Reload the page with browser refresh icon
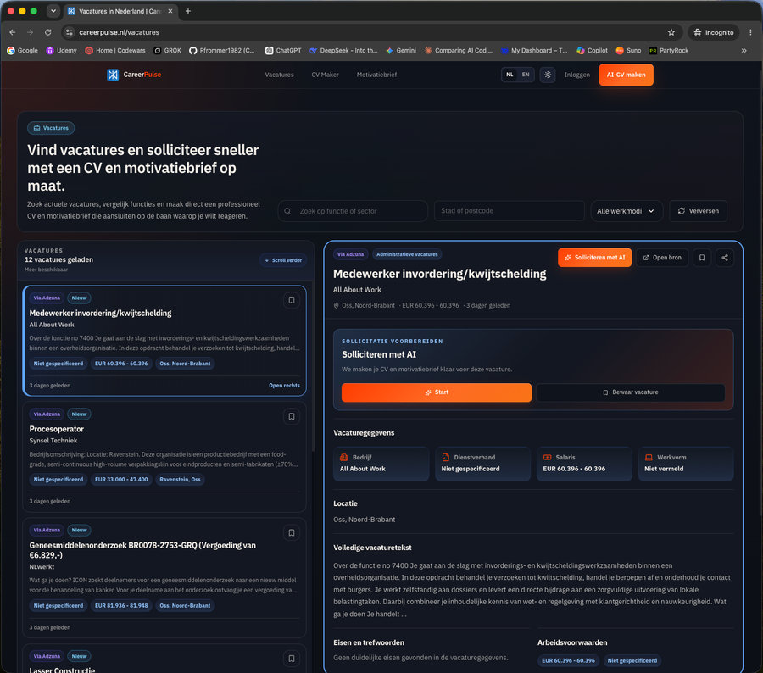 click(47, 32)
